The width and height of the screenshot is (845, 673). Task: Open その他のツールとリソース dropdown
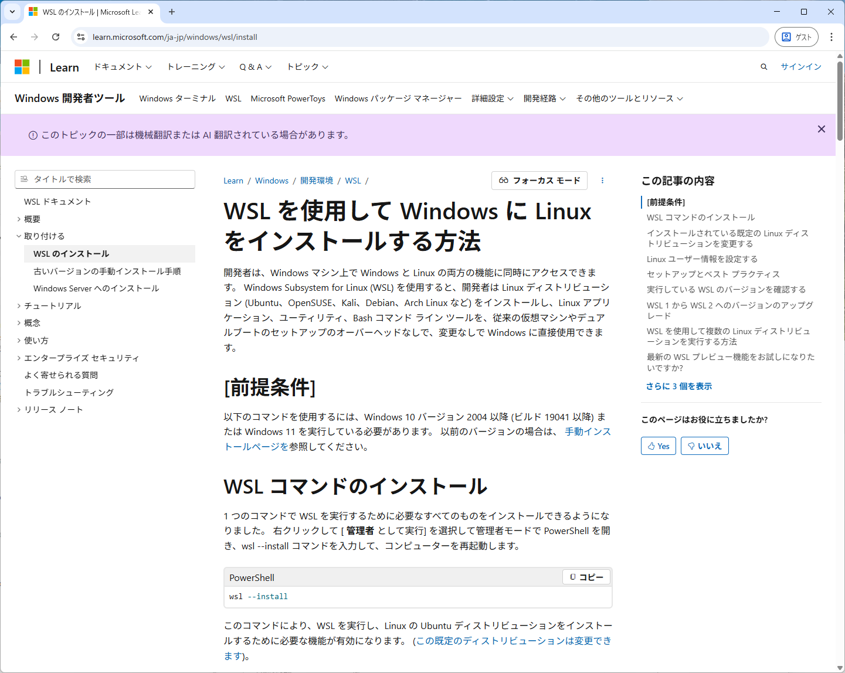pos(629,98)
